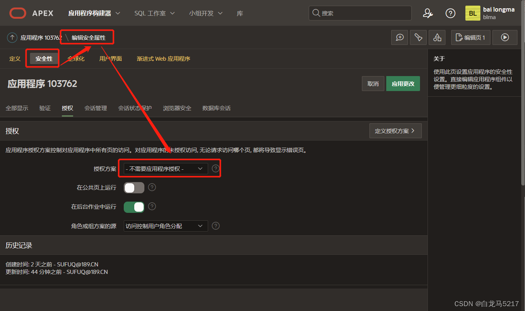The width and height of the screenshot is (525, 311).
Task: Open the developer comment icon
Action: [x=400, y=37]
